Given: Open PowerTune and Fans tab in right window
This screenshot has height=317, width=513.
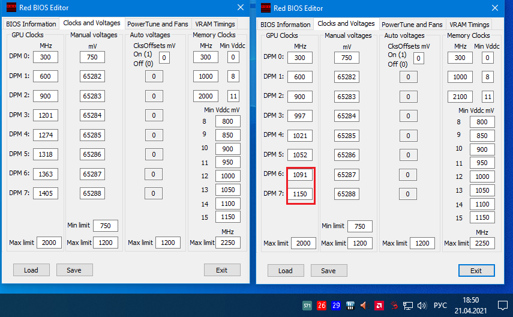Looking at the screenshot, I should click(412, 25).
